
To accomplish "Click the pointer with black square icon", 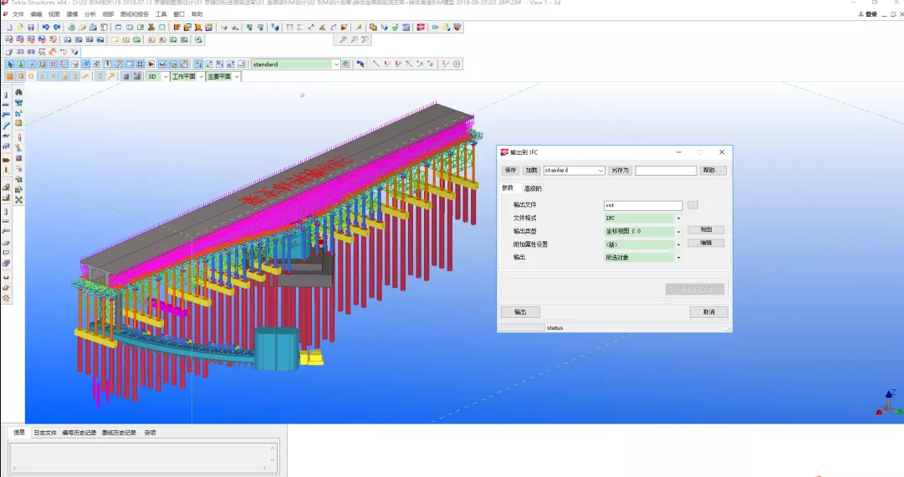I will [360, 64].
